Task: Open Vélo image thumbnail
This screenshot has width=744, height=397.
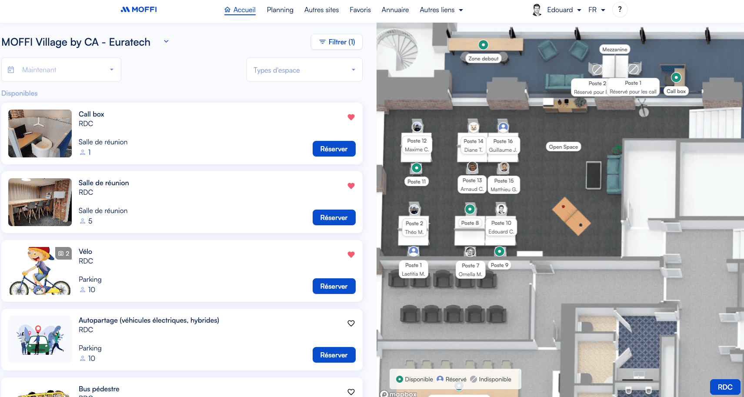Action: (40, 271)
